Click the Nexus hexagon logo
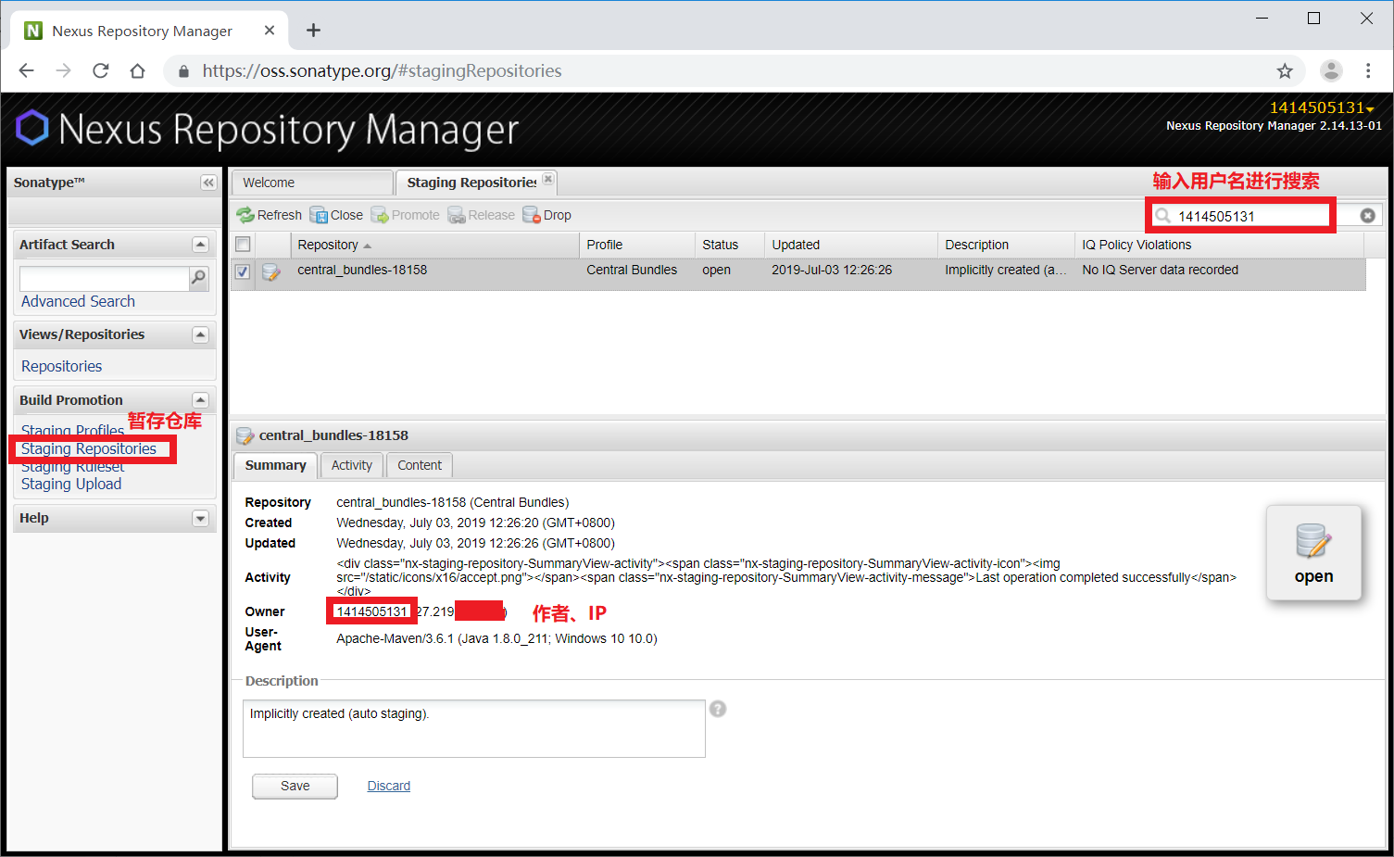1394x857 pixels. click(x=32, y=128)
